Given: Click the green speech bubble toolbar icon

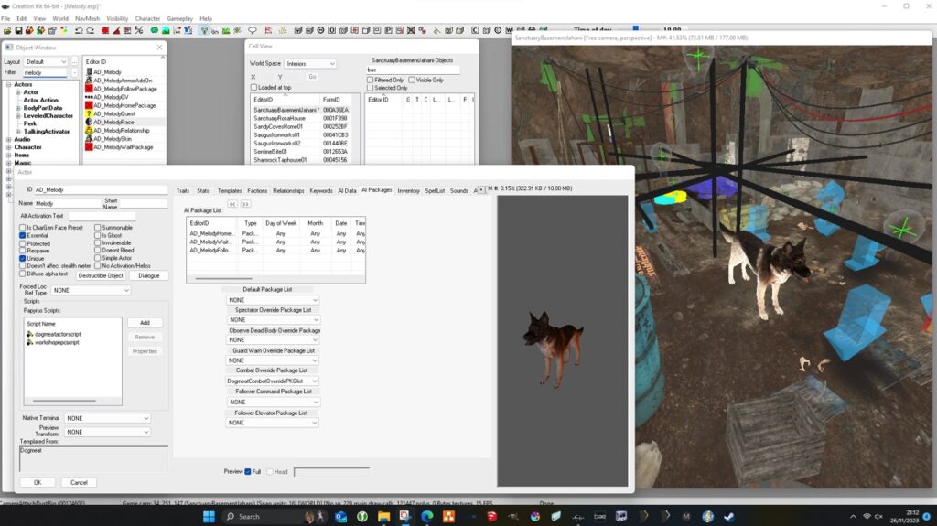Looking at the screenshot, I should pyautogui.click(x=155, y=30).
